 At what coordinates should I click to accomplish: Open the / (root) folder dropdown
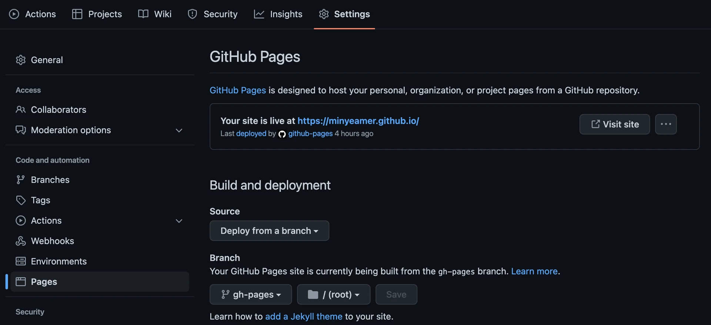point(334,294)
